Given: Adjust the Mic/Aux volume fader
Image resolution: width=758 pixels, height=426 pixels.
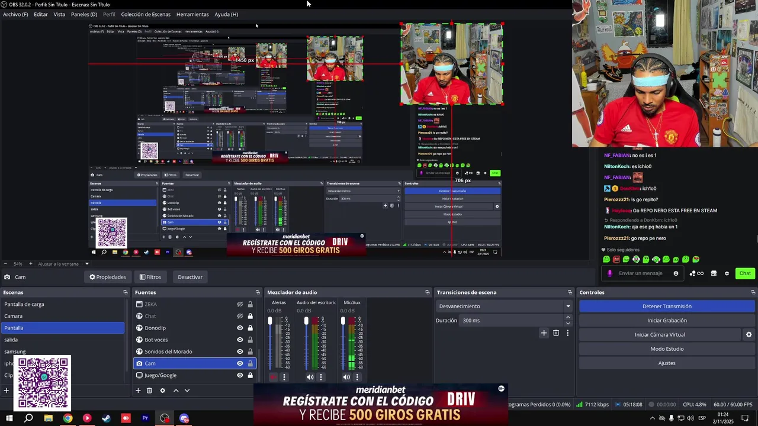Looking at the screenshot, I should pyautogui.click(x=343, y=321).
